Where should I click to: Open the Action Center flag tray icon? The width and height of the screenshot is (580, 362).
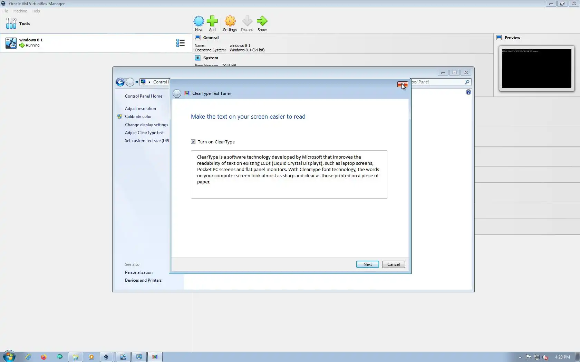click(x=528, y=357)
